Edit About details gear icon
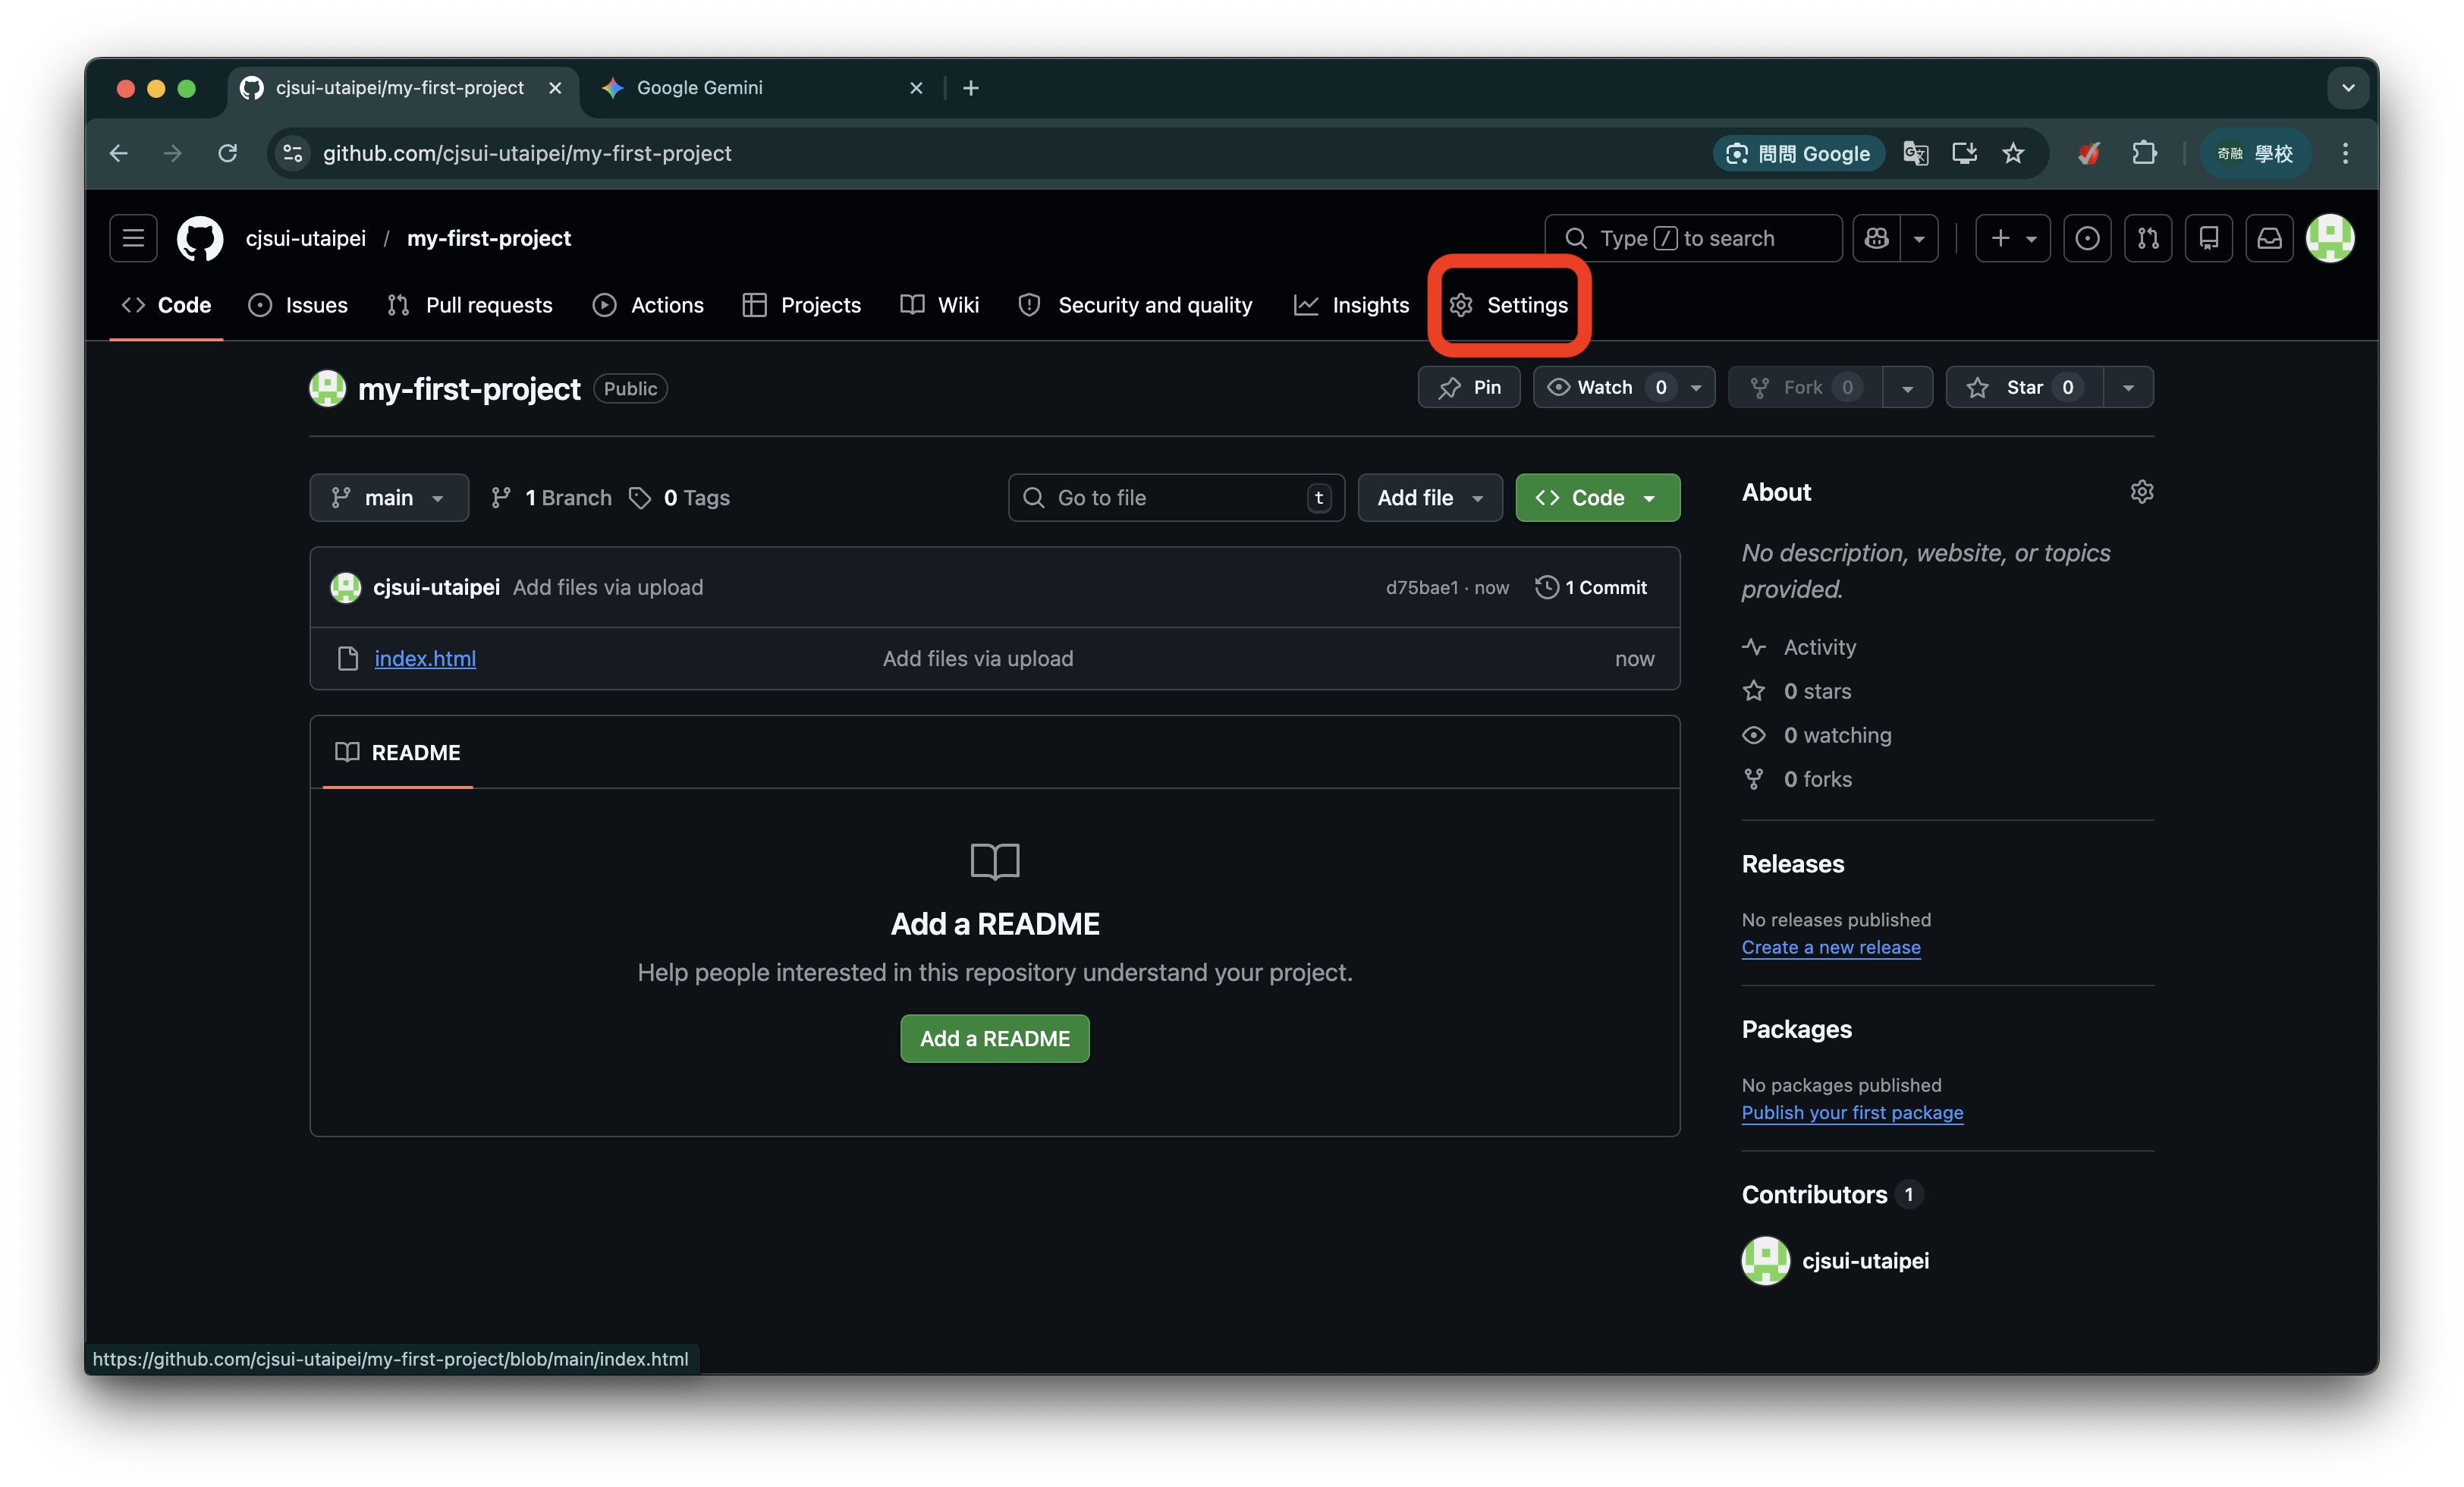Image resolution: width=2464 pixels, height=1487 pixels. click(2141, 491)
